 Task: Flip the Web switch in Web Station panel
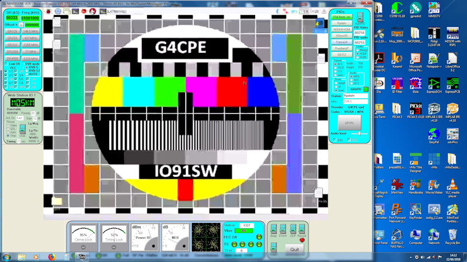[22, 129]
